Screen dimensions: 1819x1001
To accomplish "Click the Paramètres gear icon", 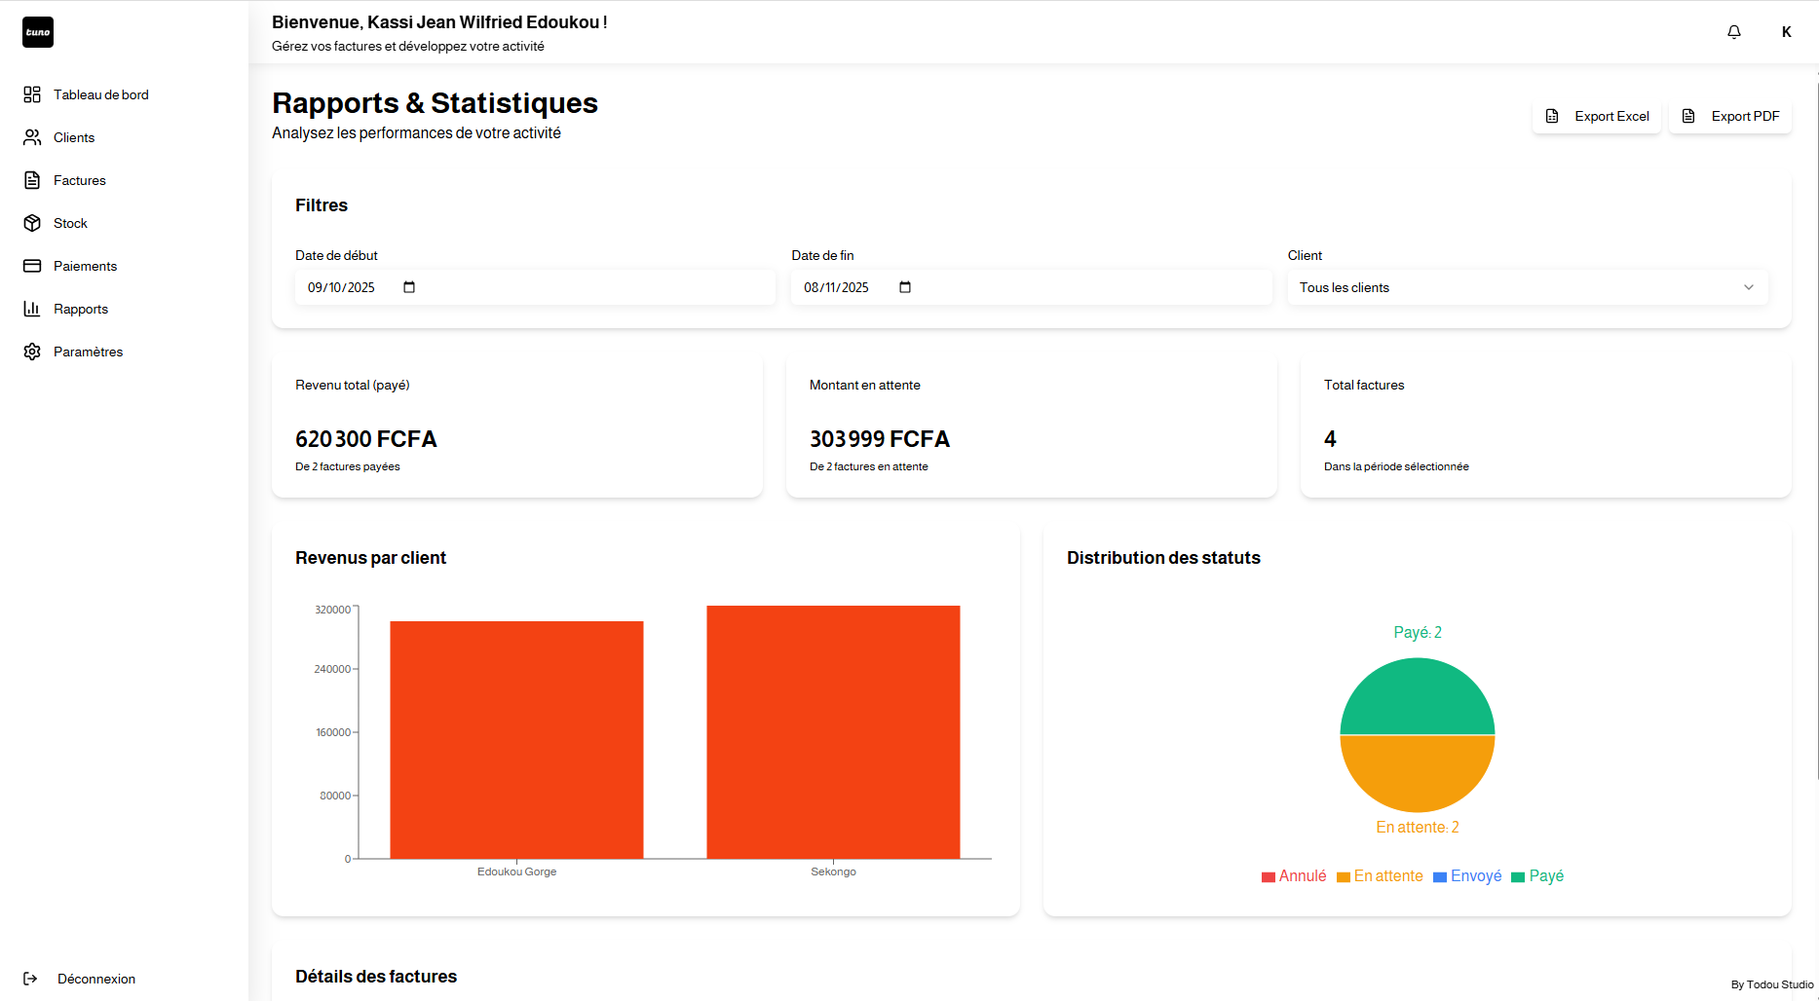I will click(x=32, y=352).
